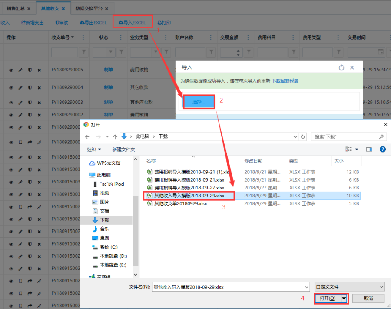Switch to the 销售汇总 tab
Image resolution: width=391 pixels, height=309 pixels.
pyautogui.click(x=18, y=8)
